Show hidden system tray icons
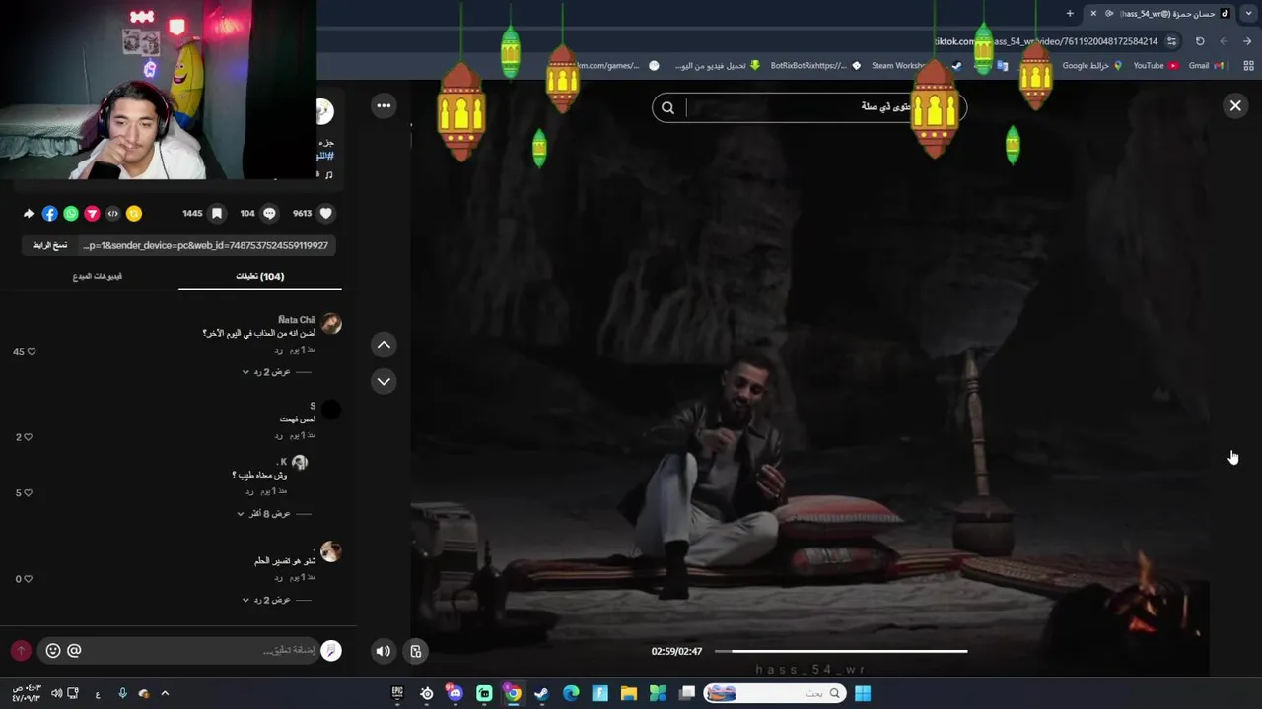Viewport: 1262px width, 709px height. coord(165,693)
